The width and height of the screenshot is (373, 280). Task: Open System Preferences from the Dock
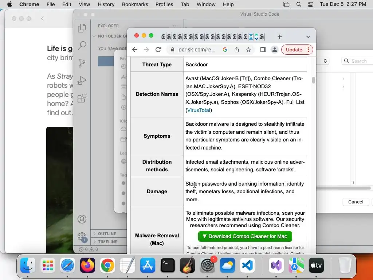tap(207, 265)
